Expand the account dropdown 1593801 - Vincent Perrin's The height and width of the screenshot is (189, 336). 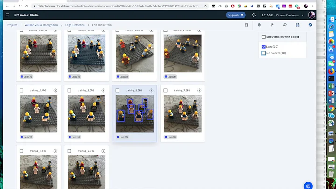coord(283,15)
